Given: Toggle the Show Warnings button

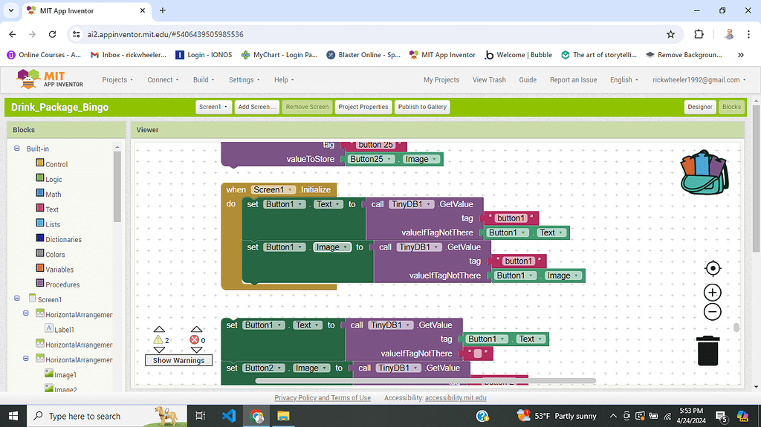Looking at the screenshot, I should [178, 360].
